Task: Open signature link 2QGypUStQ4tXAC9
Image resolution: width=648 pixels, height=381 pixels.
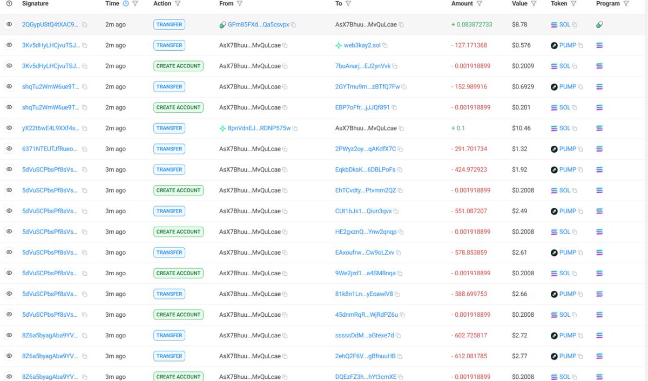Action: click(51, 24)
